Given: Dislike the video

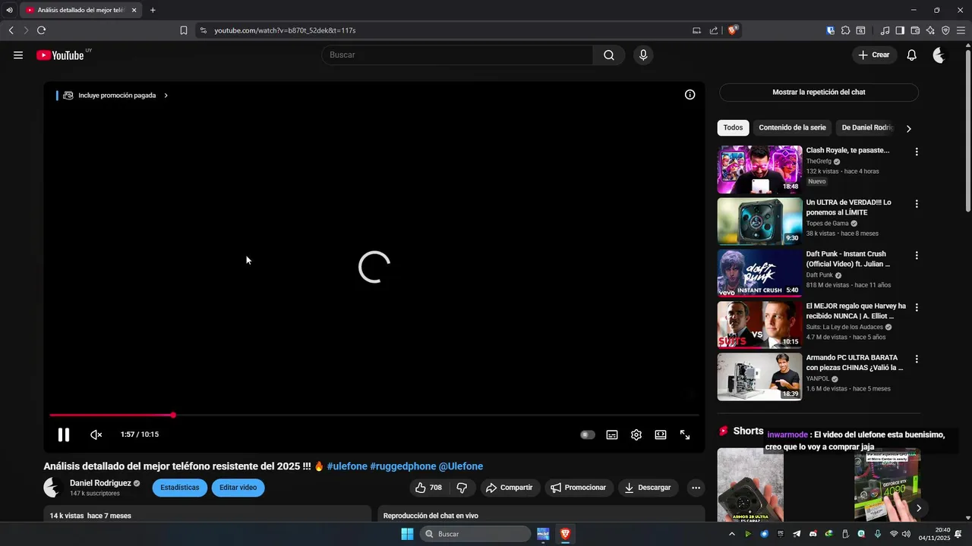Looking at the screenshot, I should click(462, 488).
